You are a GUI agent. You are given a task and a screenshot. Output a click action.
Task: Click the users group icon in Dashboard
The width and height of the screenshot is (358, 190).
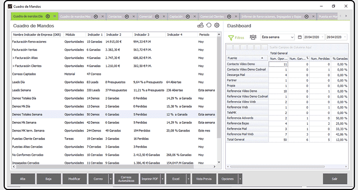pyautogui.click(x=253, y=37)
